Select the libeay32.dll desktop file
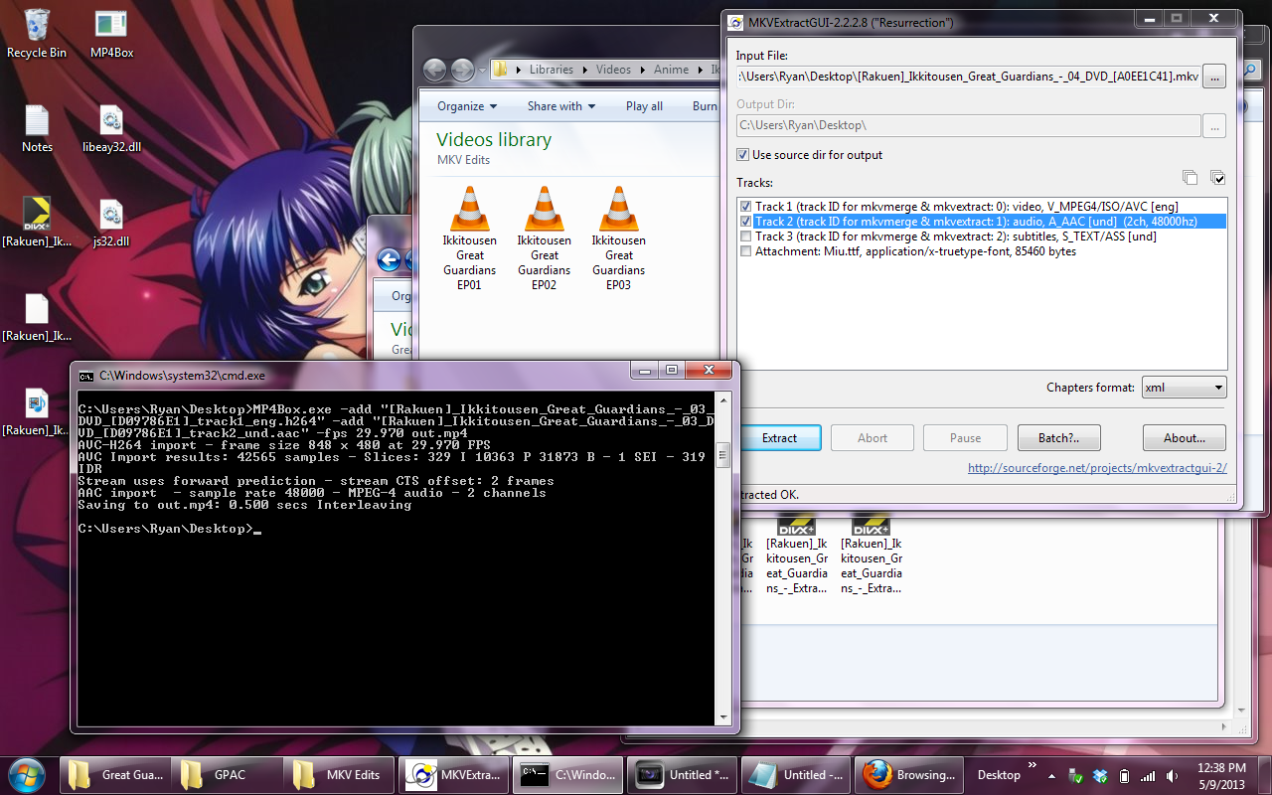The height and width of the screenshot is (795, 1272). click(111, 128)
